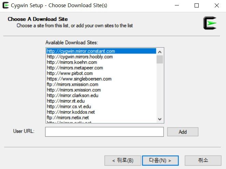Select http://cygwin.mirrors.hoobly.com site
This screenshot has width=226, height=169.
coord(101,57)
